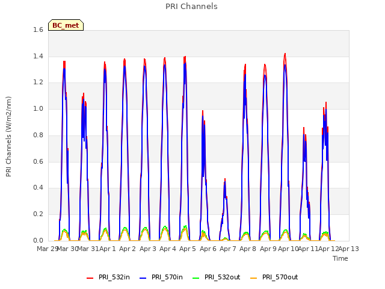This screenshot has width=385, height=289.
Task: Click the green PRI_532out legend swatch
Action: pyautogui.click(x=196, y=278)
